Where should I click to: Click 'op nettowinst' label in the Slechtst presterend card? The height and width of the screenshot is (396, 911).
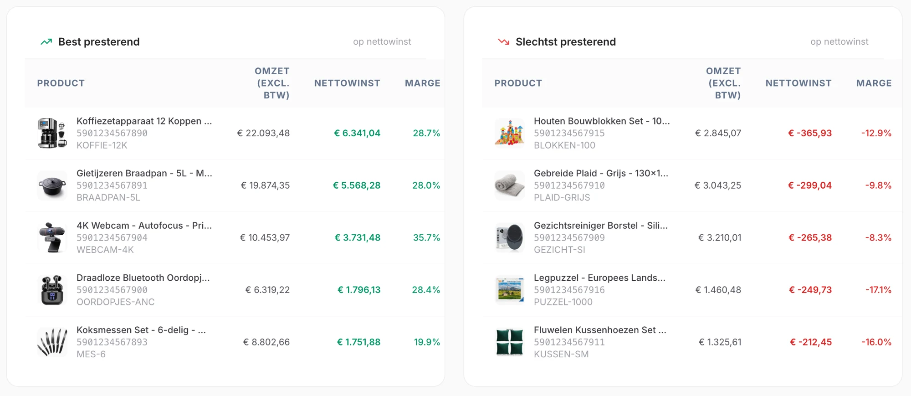839,42
